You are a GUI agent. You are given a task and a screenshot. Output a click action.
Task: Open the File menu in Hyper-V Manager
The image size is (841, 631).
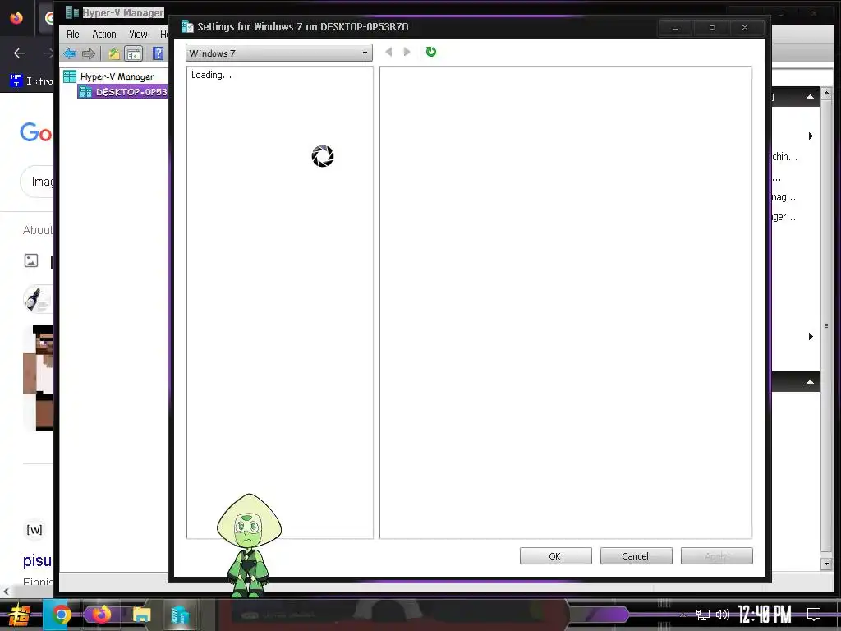point(73,34)
